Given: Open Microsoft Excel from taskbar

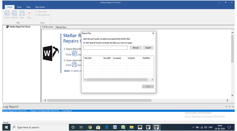Looking at the screenshot, I should (123, 127).
